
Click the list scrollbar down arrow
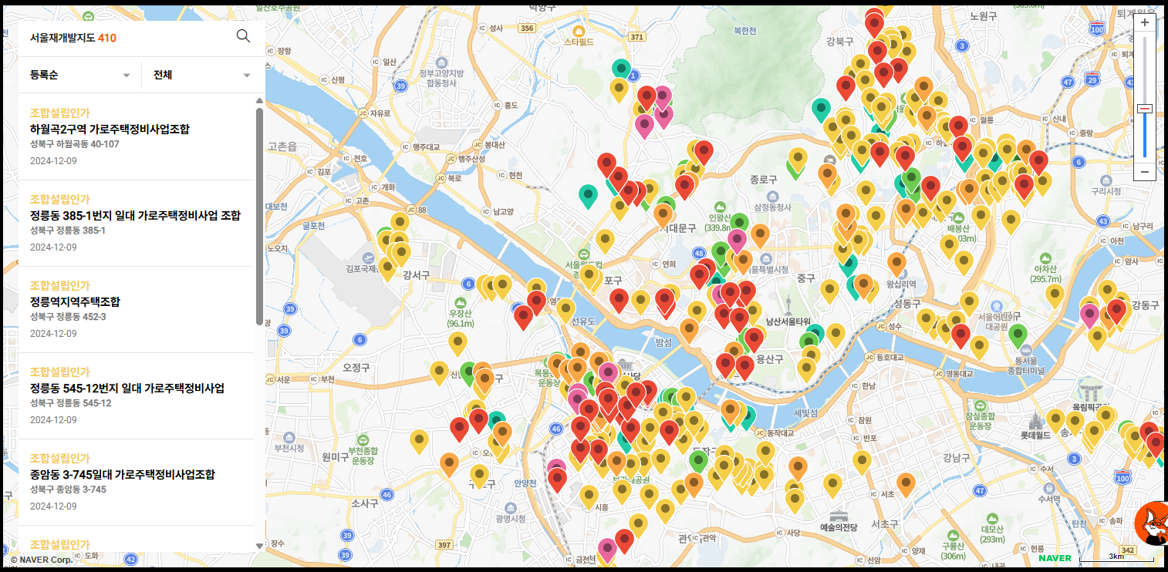coord(259,547)
